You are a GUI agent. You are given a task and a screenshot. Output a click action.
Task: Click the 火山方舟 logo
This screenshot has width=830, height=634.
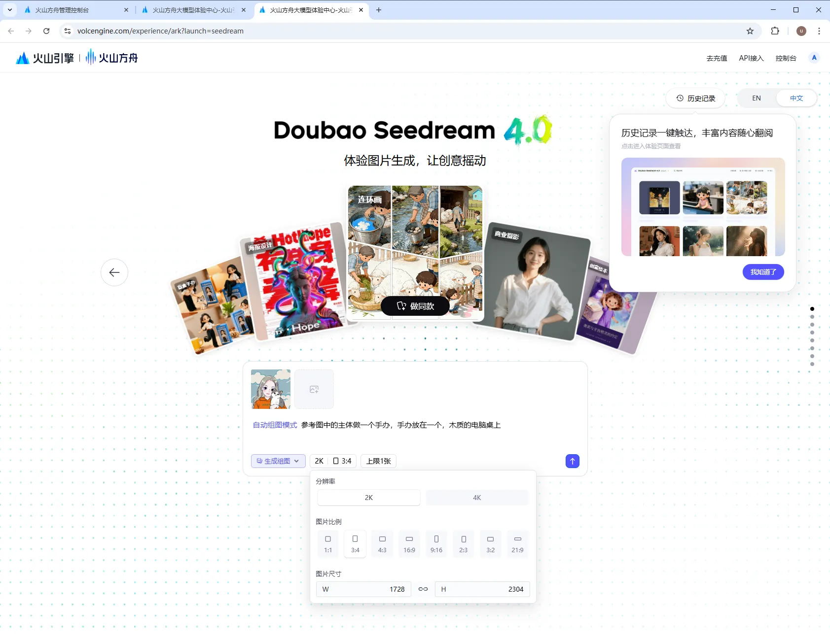tap(112, 58)
